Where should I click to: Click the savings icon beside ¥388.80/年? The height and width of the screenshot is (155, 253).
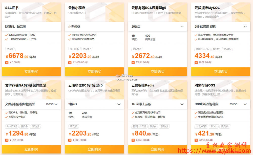pos(70,140)
